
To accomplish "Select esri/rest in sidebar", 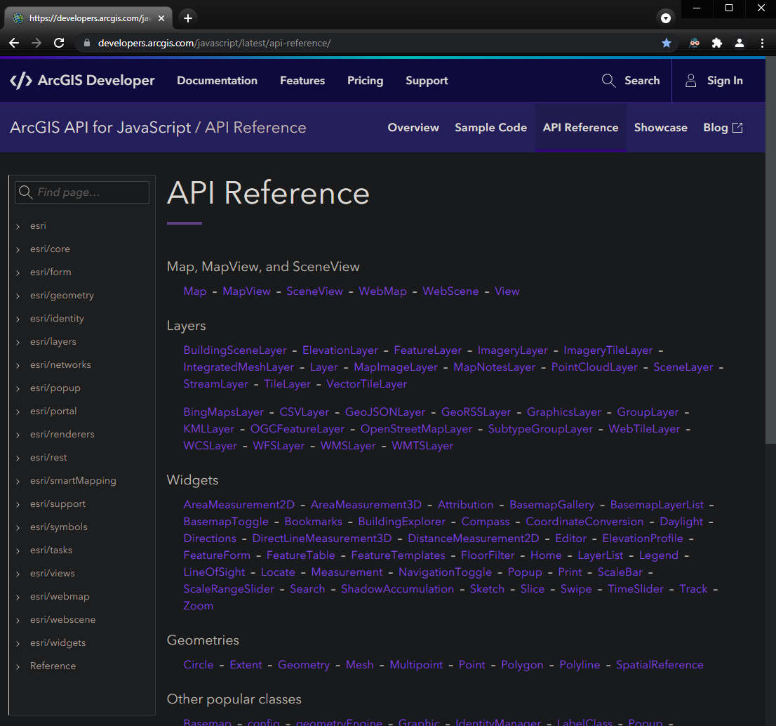I will pos(48,458).
